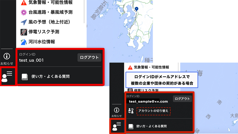238x134 pixels.
Task: Click the red weather warning triangle icon in upper menu
Action: pos(24,3)
